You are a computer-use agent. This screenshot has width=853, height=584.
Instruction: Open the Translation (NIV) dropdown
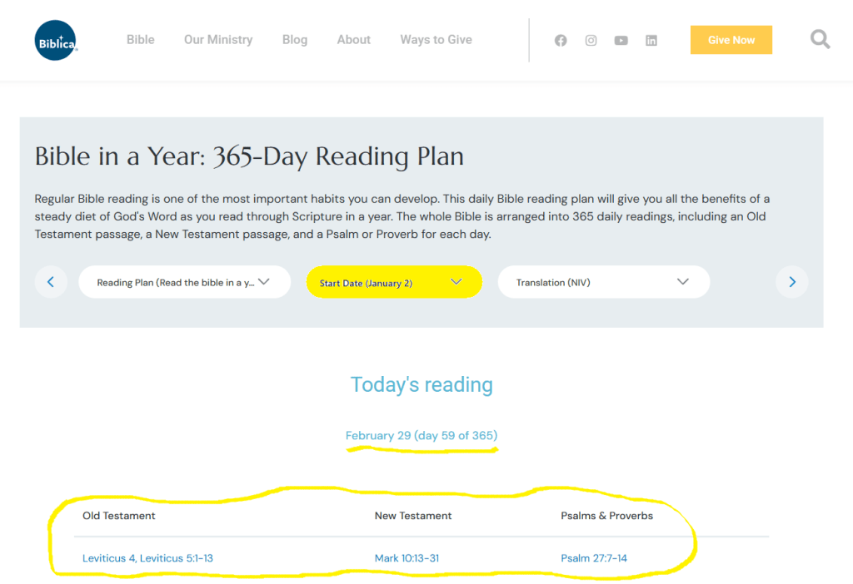[x=603, y=282]
